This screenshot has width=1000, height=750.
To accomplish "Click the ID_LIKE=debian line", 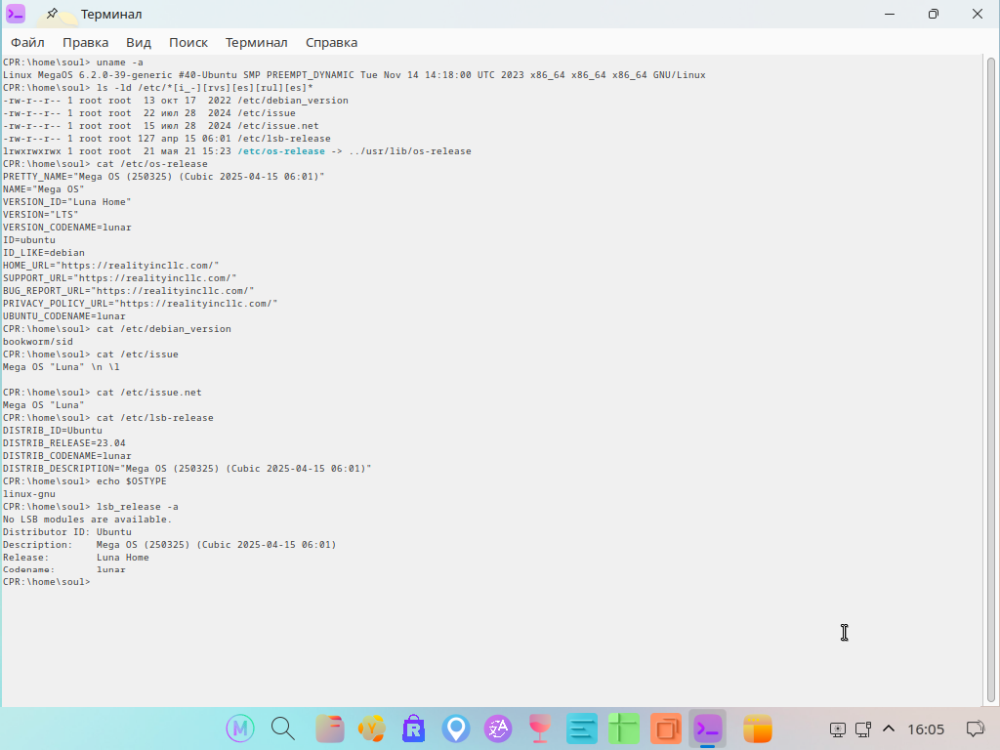I will point(43,253).
